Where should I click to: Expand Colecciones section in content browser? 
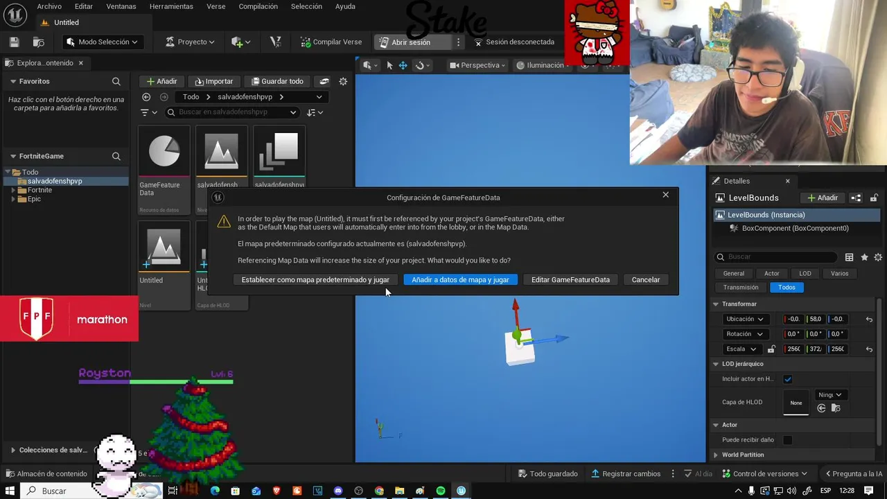click(x=12, y=450)
